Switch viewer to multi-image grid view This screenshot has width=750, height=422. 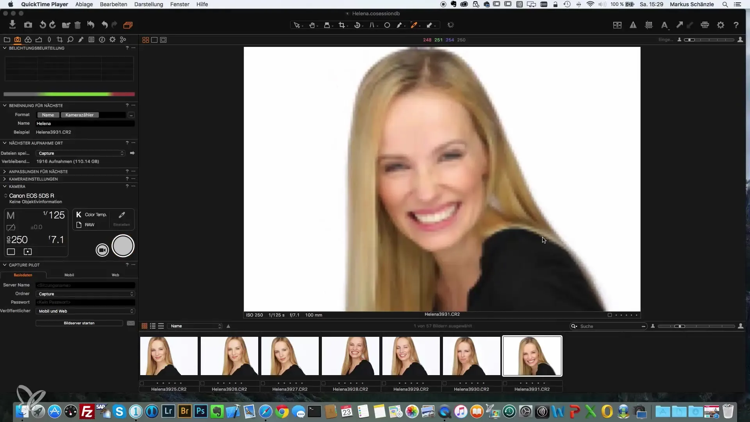(x=145, y=40)
